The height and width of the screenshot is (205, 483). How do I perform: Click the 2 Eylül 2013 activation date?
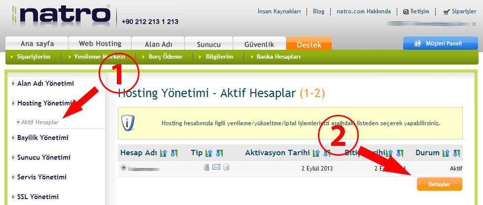click(317, 169)
